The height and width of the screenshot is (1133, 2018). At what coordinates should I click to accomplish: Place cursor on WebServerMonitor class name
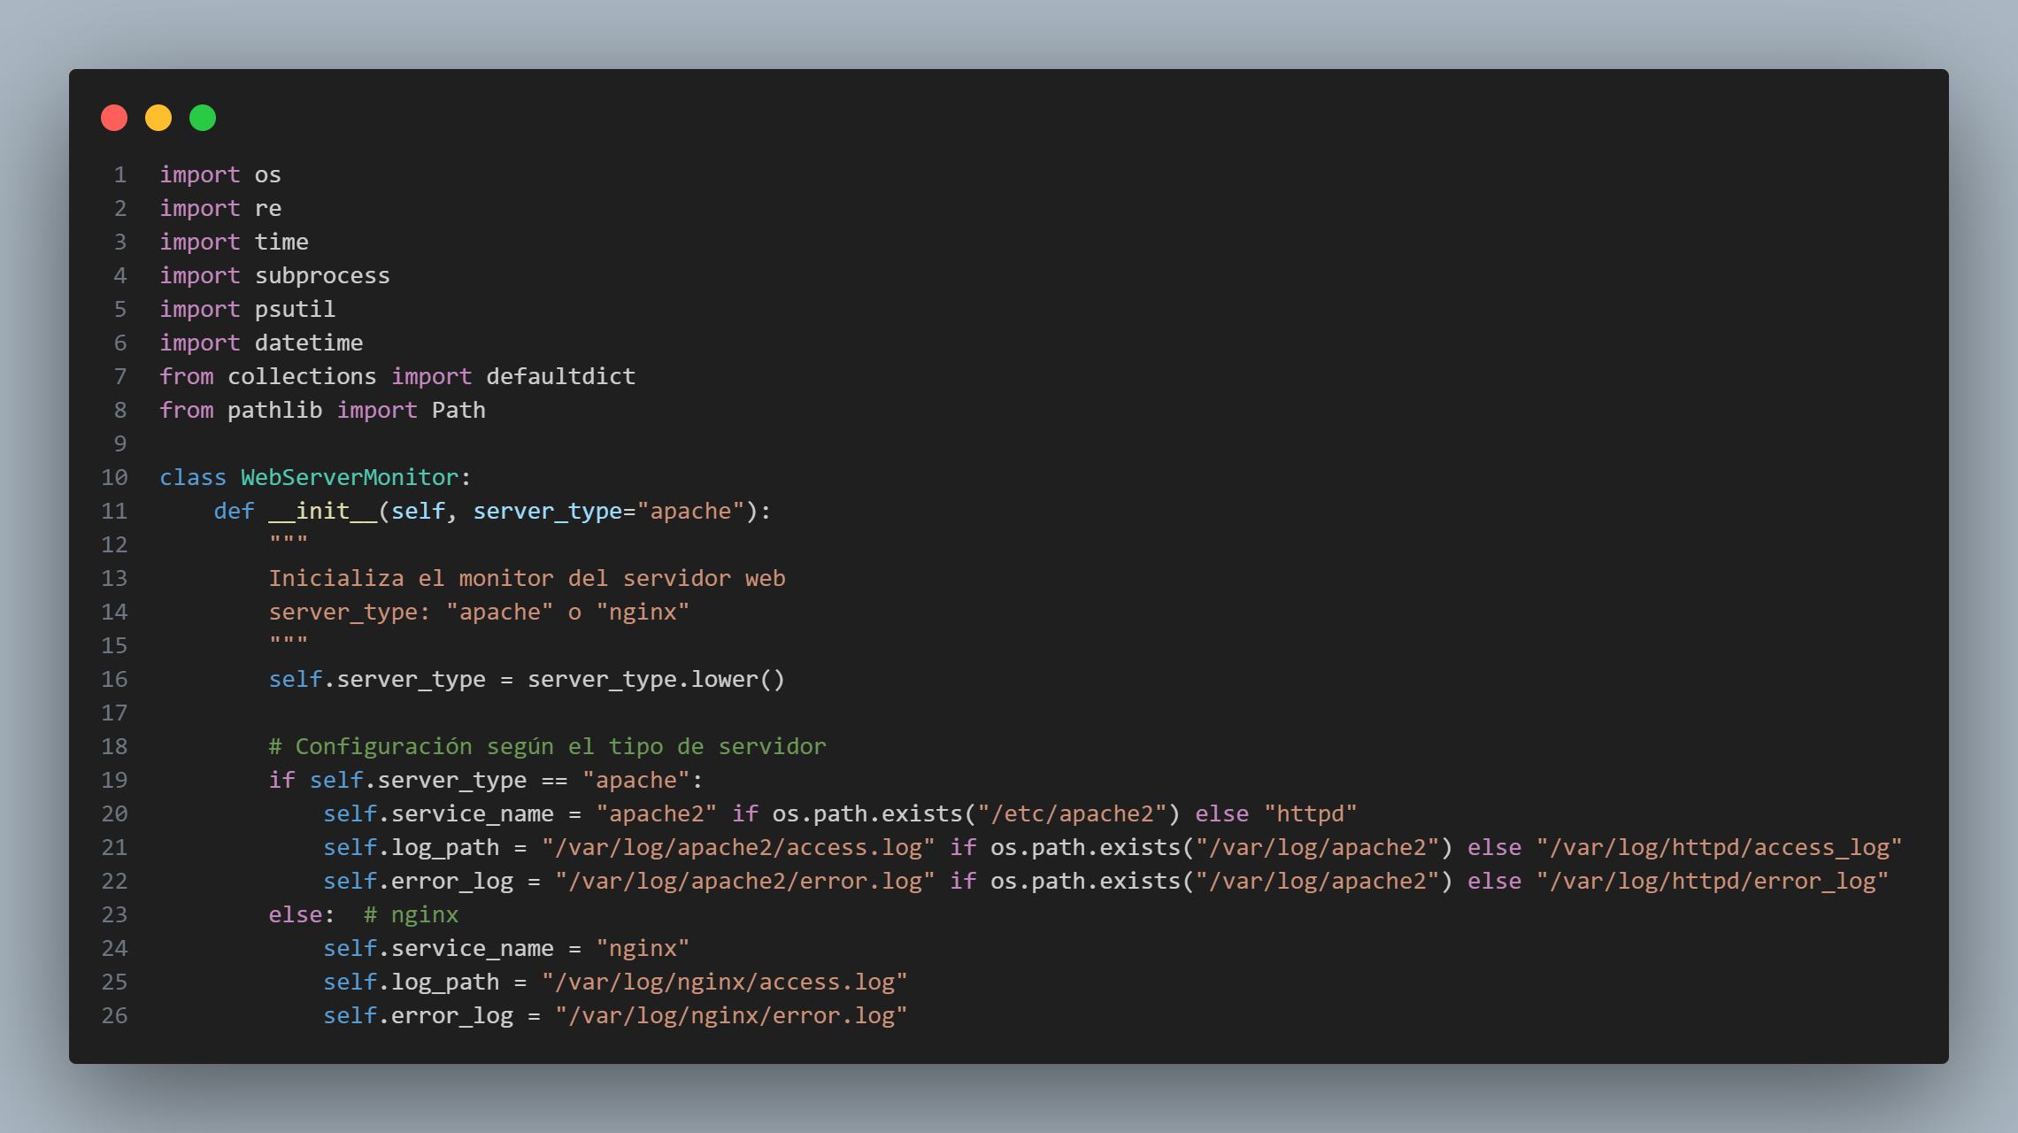(350, 478)
